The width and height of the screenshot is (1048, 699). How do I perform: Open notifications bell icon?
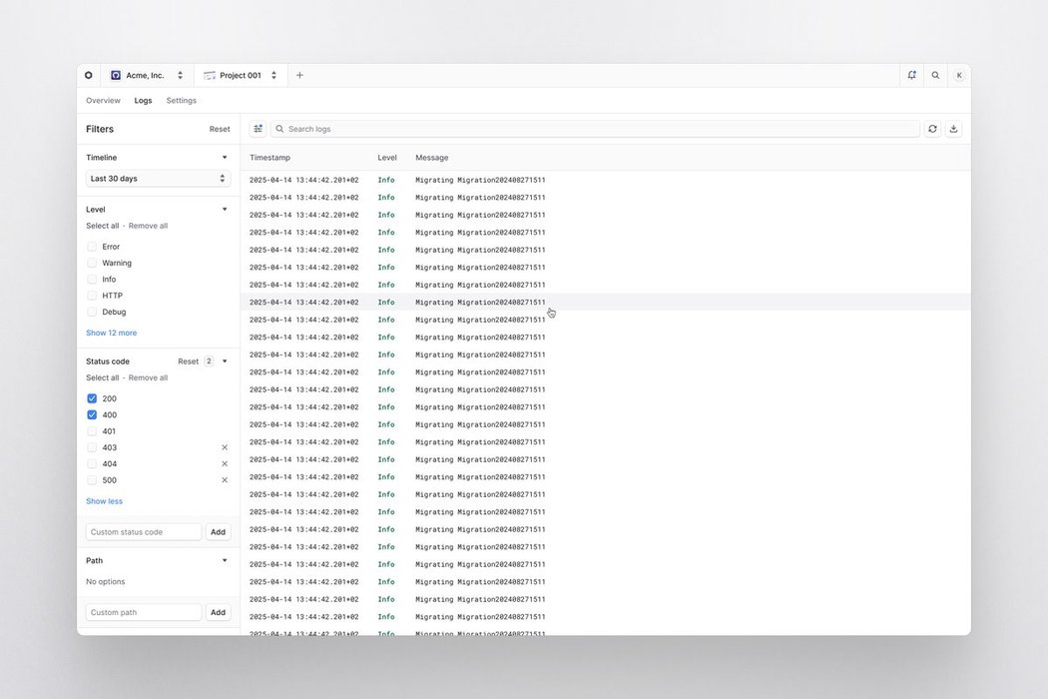point(911,76)
